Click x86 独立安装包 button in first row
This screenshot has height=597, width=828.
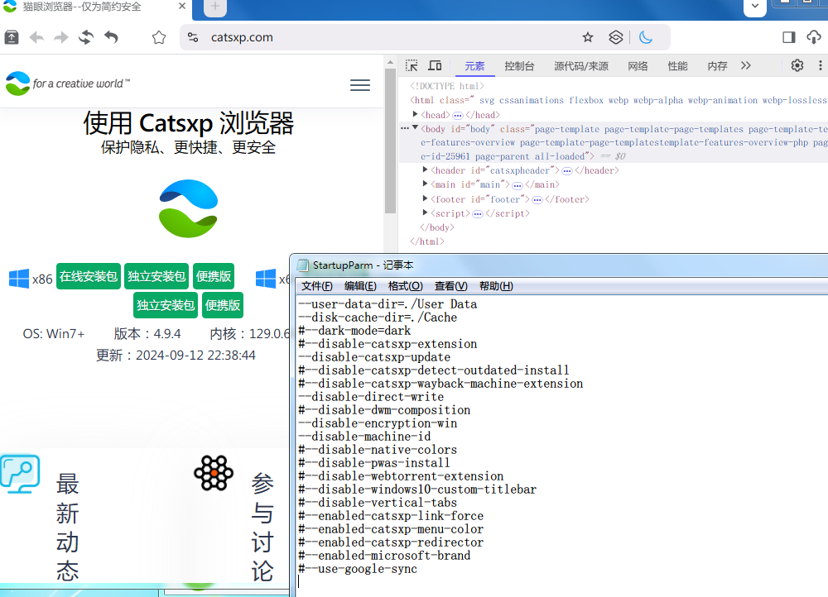(156, 276)
